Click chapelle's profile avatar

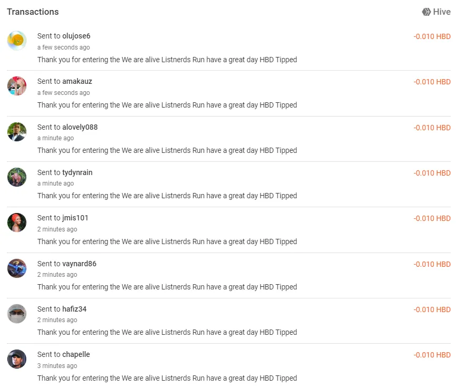coord(17,359)
